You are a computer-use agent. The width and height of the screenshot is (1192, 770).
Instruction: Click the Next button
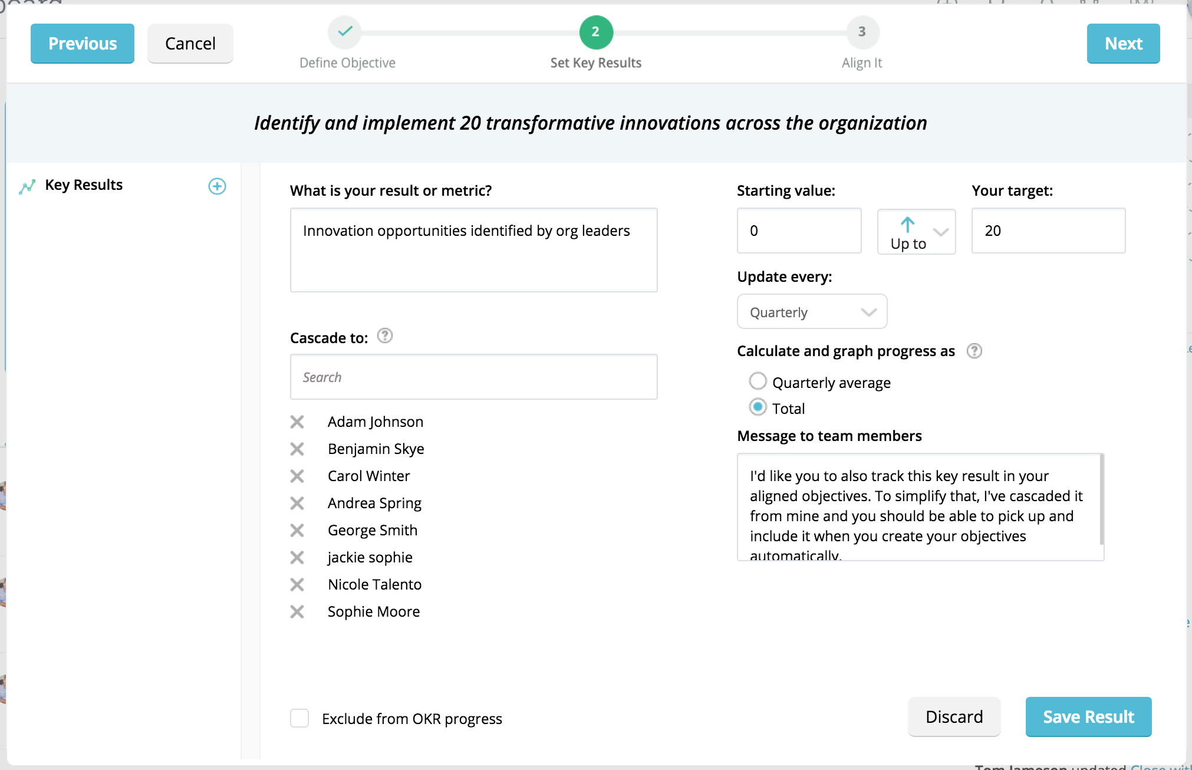(1123, 44)
